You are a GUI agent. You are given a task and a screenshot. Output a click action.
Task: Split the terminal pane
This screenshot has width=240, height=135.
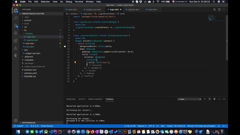click(210, 99)
